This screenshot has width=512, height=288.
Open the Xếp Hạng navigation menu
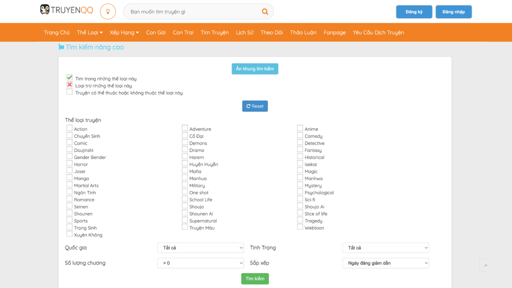(124, 32)
